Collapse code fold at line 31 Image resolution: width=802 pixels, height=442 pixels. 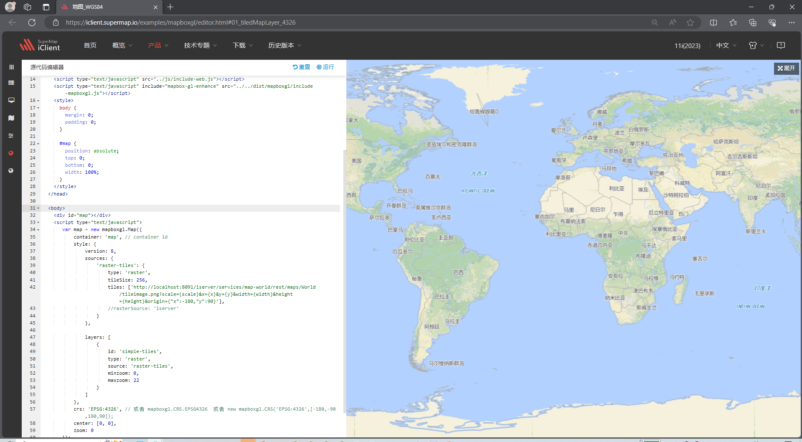(x=38, y=208)
